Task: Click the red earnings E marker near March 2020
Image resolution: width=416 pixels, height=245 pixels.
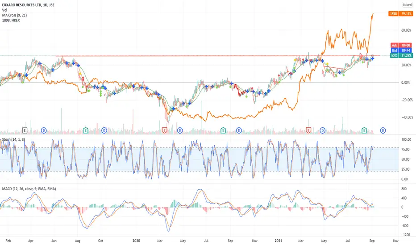Action: 165,131
